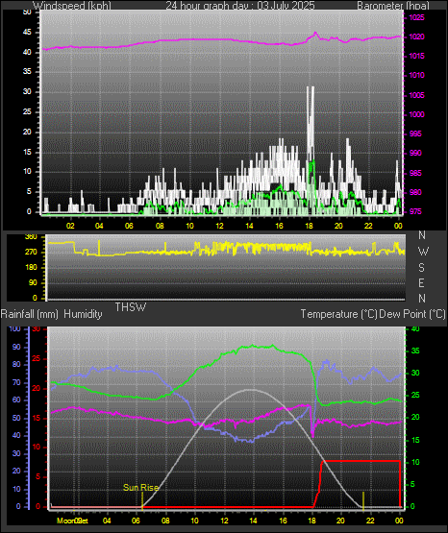
Task: Select the 995 barometer axis value
Action: (x=415, y=133)
